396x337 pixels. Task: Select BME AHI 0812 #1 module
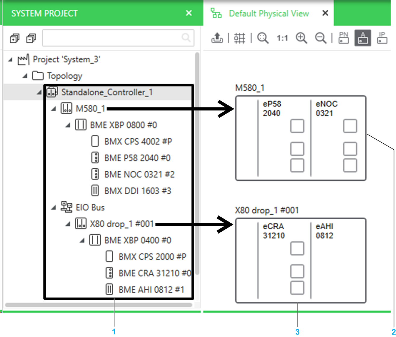151,290
